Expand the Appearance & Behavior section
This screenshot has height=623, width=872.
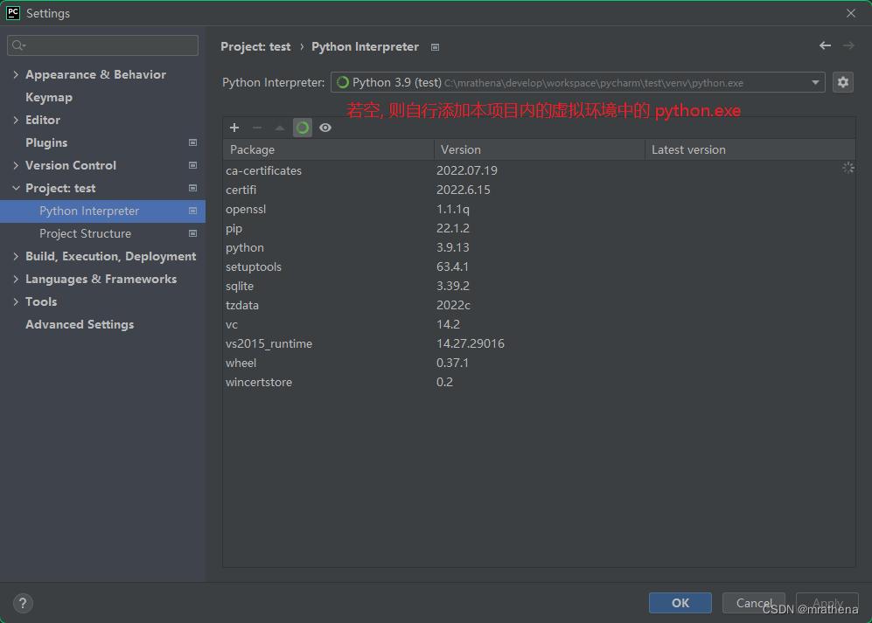click(x=15, y=74)
